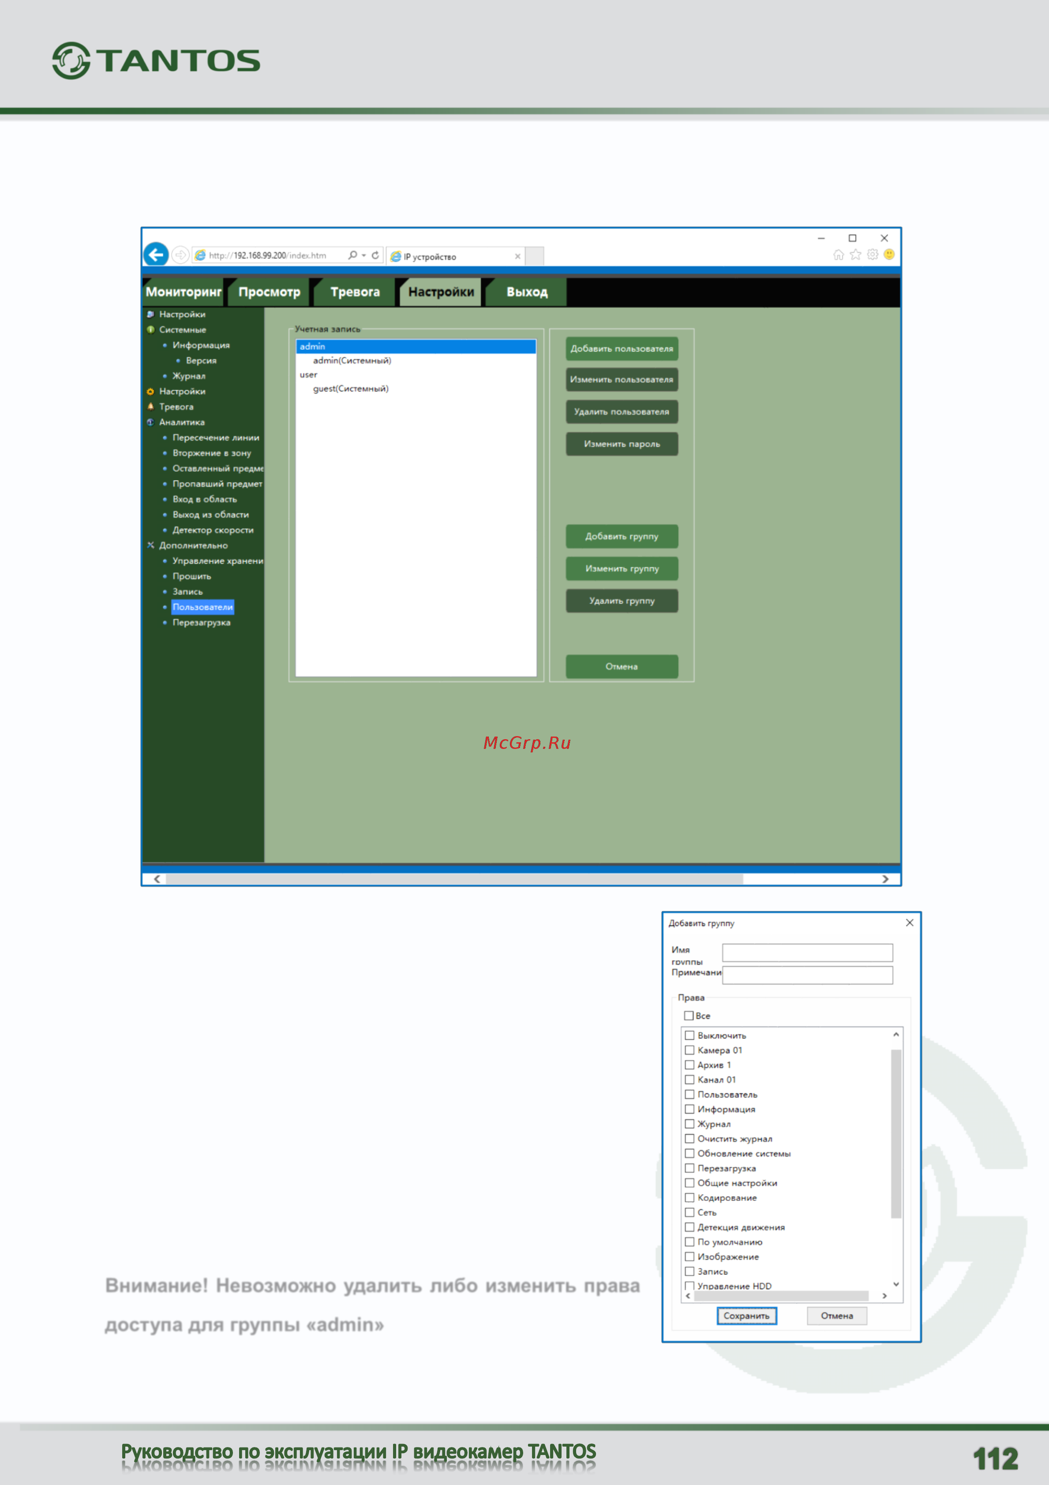Open the Журнал tree item in sidebar
Image resolution: width=1049 pixels, height=1485 pixels.
[189, 376]
